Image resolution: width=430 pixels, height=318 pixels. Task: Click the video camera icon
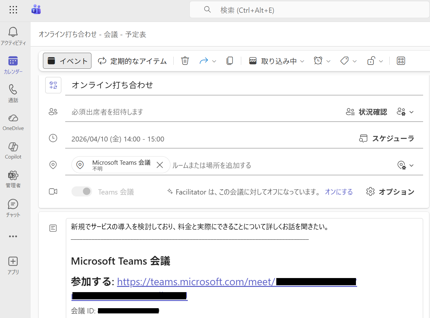(x=53, y=192)
